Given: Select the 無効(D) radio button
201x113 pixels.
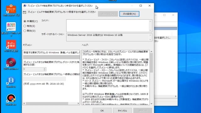Looking at the screenshot, I should [x=25, y=31].
